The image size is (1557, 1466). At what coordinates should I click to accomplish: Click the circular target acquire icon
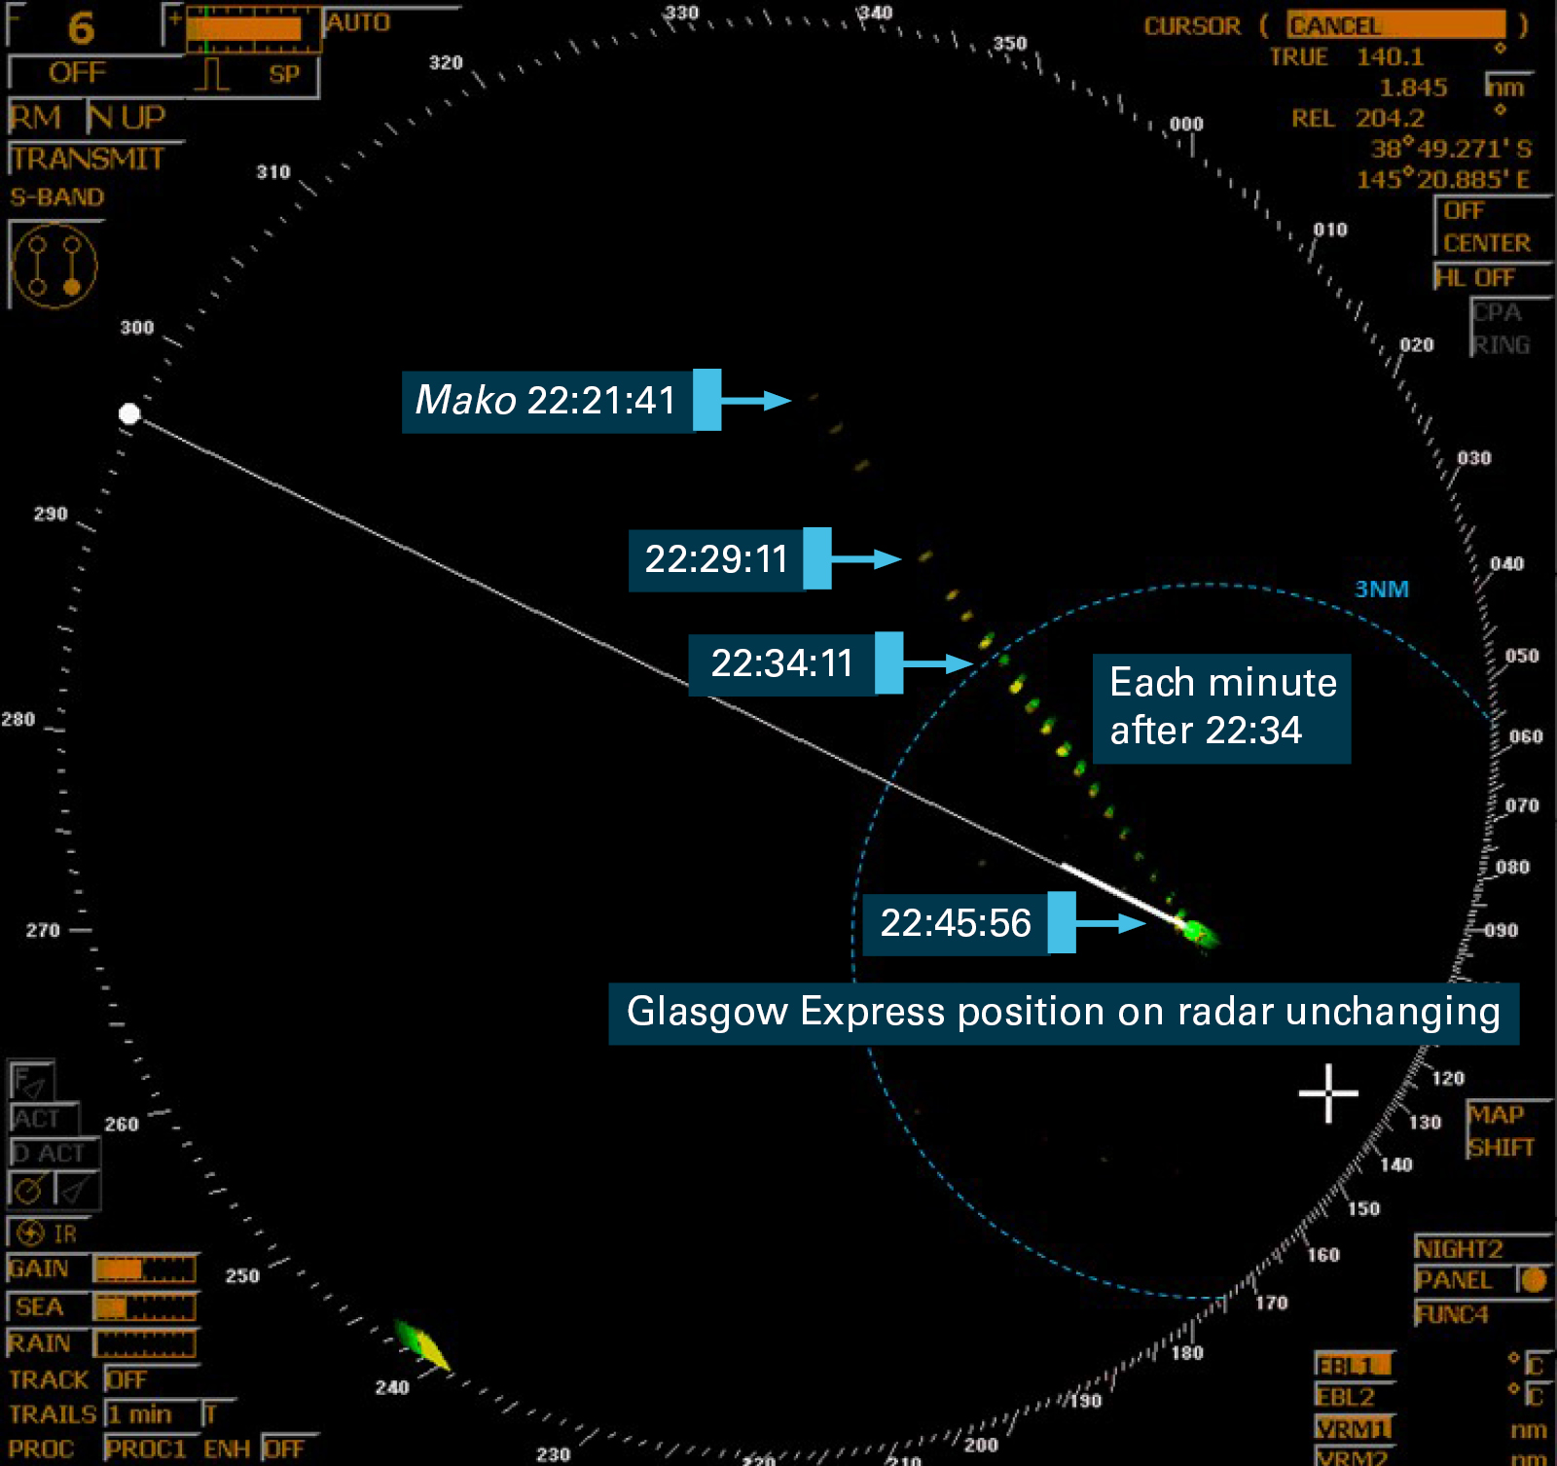coord(29,1189)
